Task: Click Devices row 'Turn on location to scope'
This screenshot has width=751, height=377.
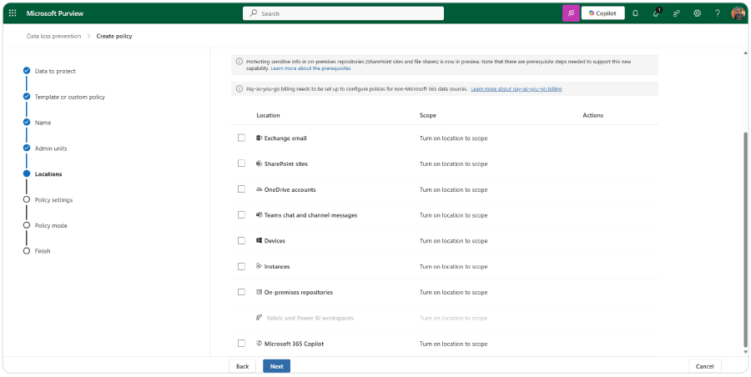Action: pos(454,240)
